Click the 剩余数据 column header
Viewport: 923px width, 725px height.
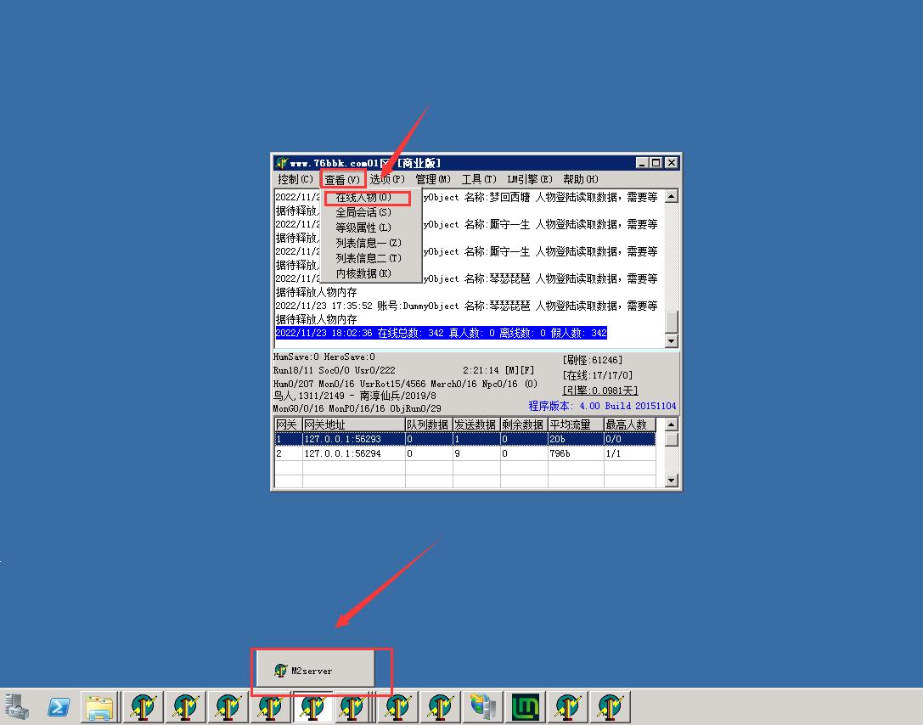524,424
